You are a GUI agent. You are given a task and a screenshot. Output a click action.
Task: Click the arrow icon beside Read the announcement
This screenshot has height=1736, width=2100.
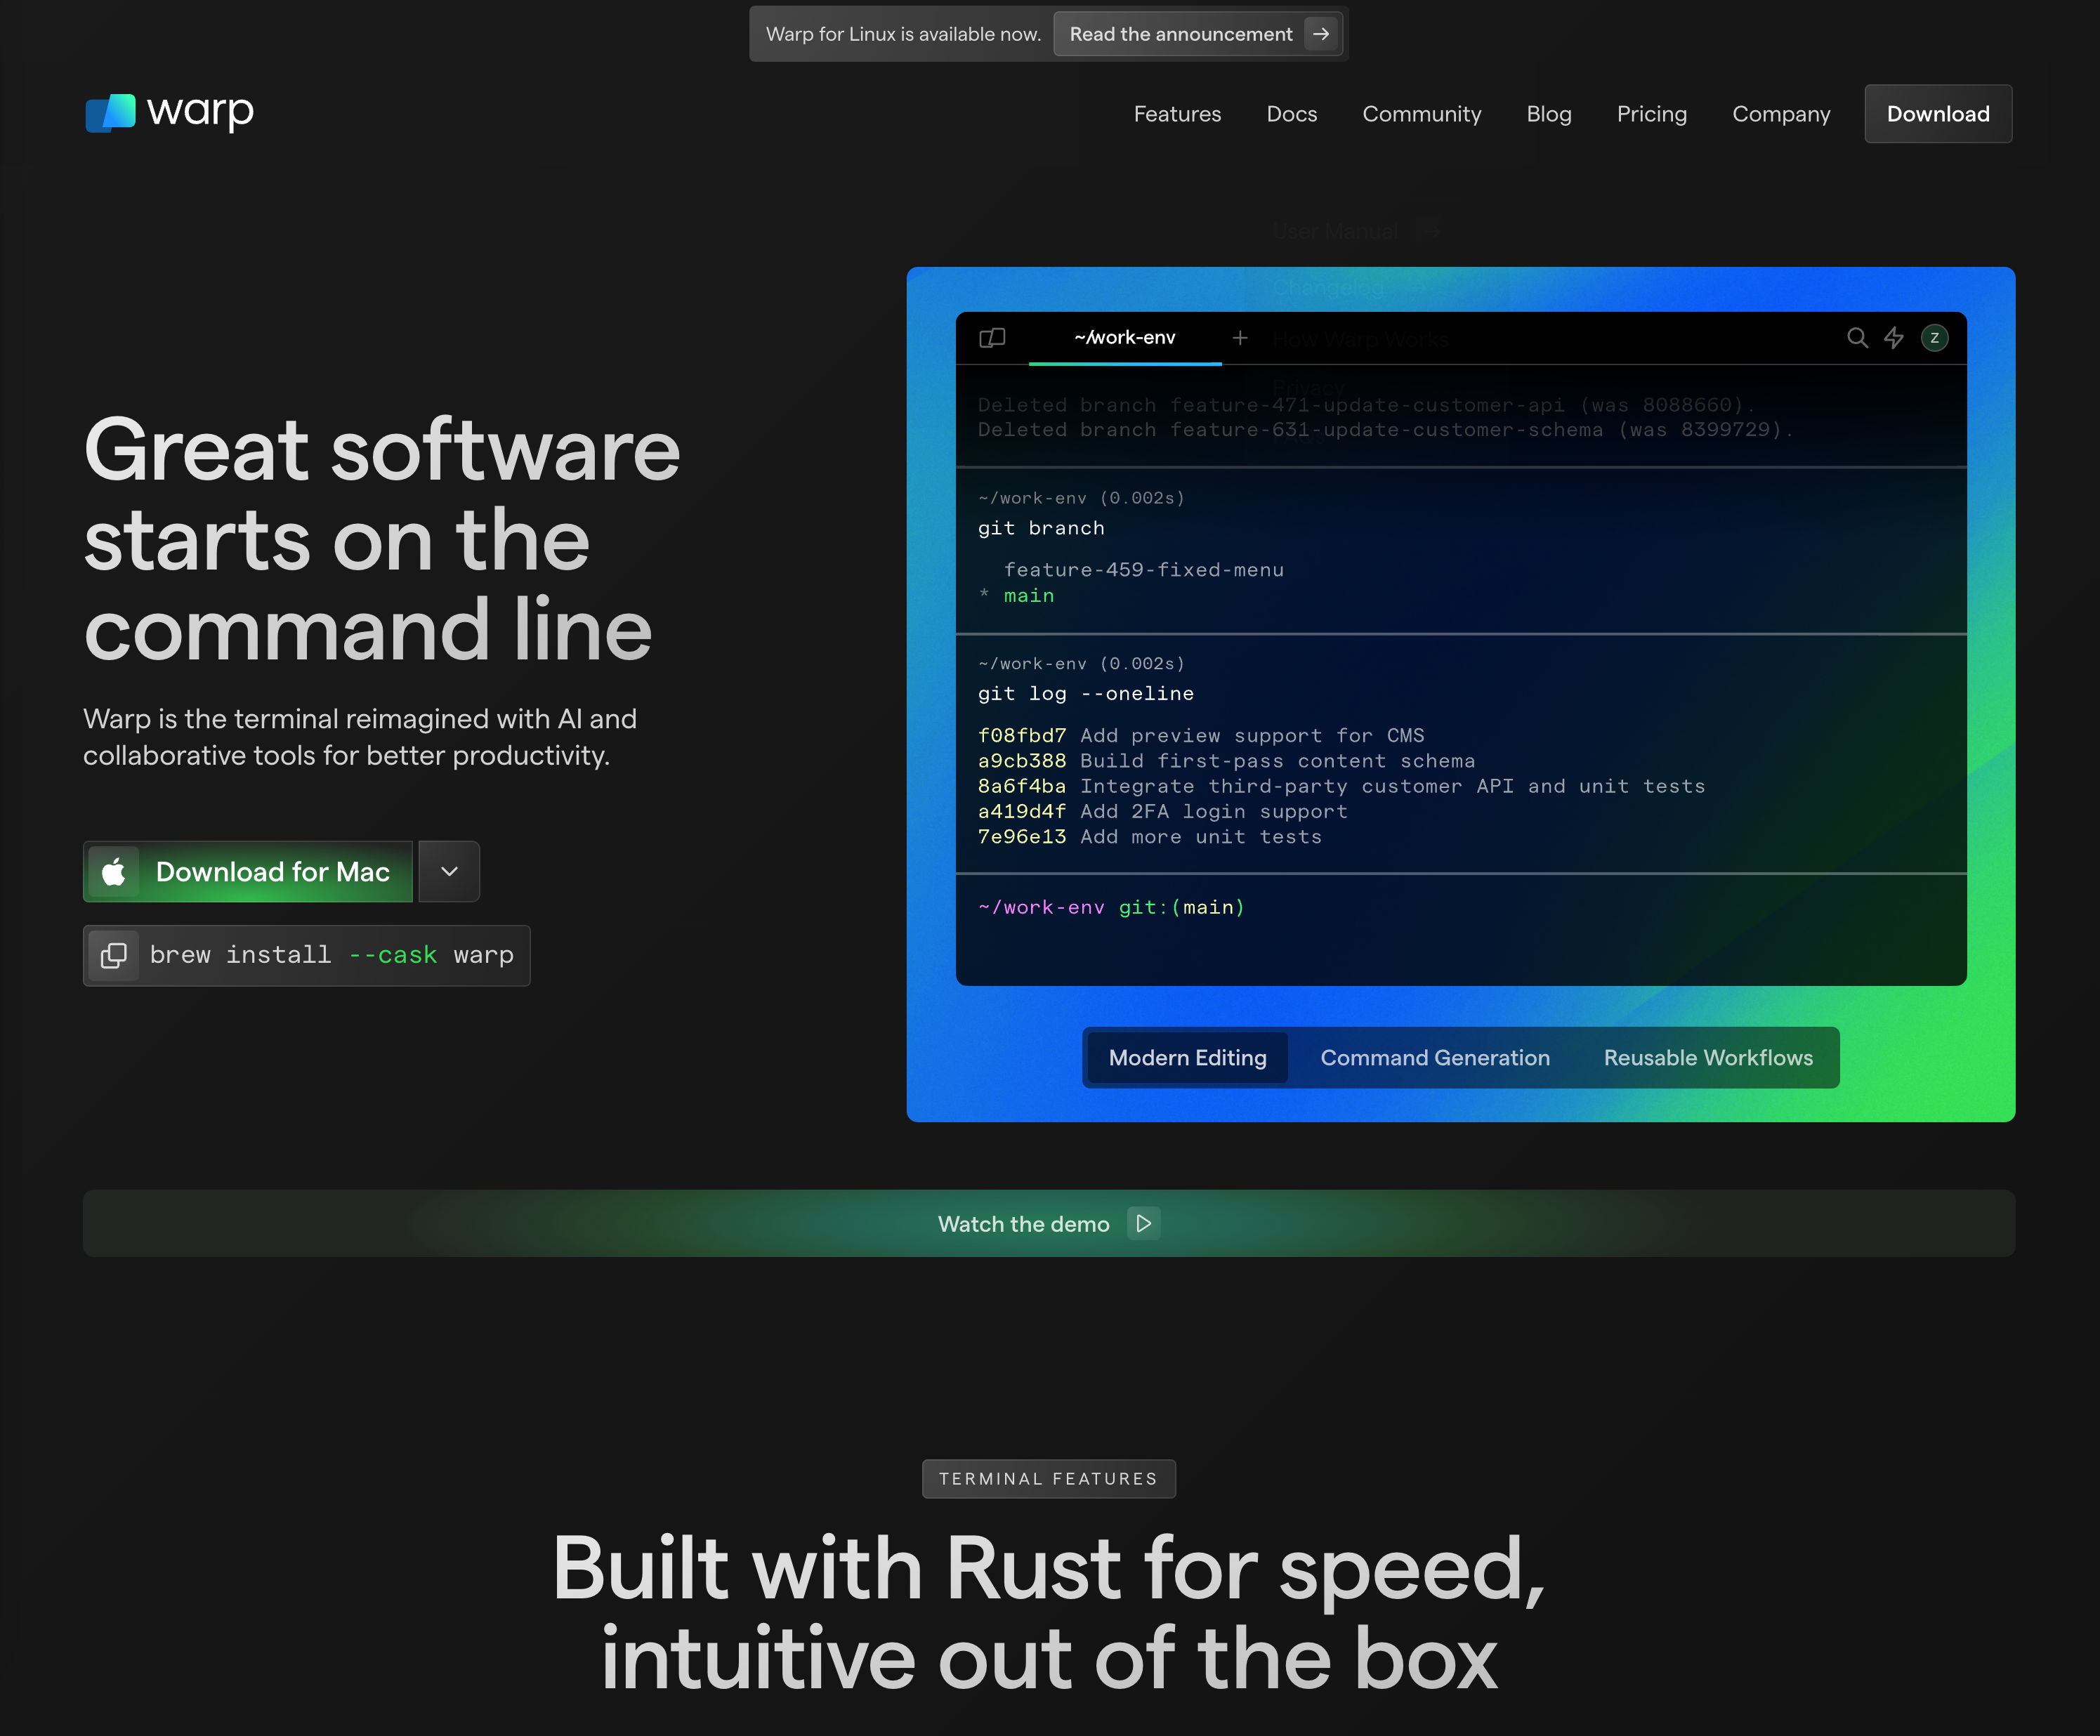pyautogui.click(x=1321, y=34)
